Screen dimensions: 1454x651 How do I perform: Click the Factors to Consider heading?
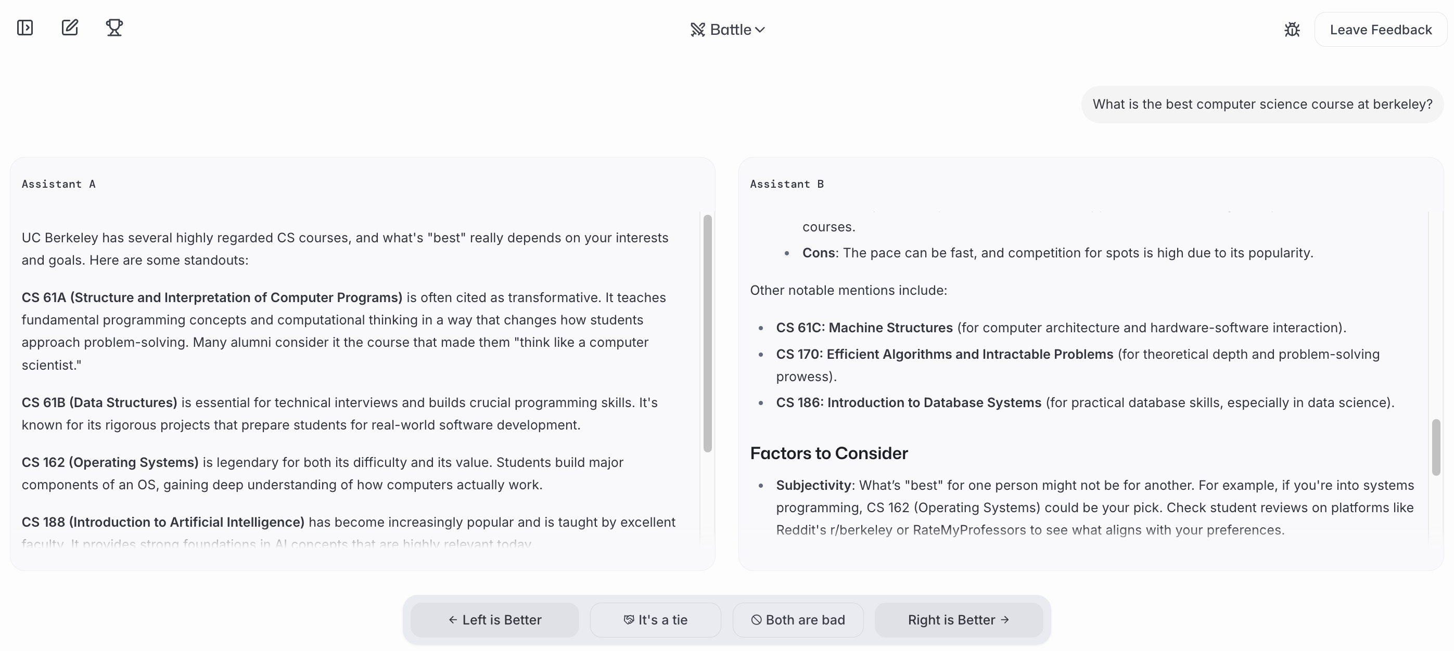[828, 453]
